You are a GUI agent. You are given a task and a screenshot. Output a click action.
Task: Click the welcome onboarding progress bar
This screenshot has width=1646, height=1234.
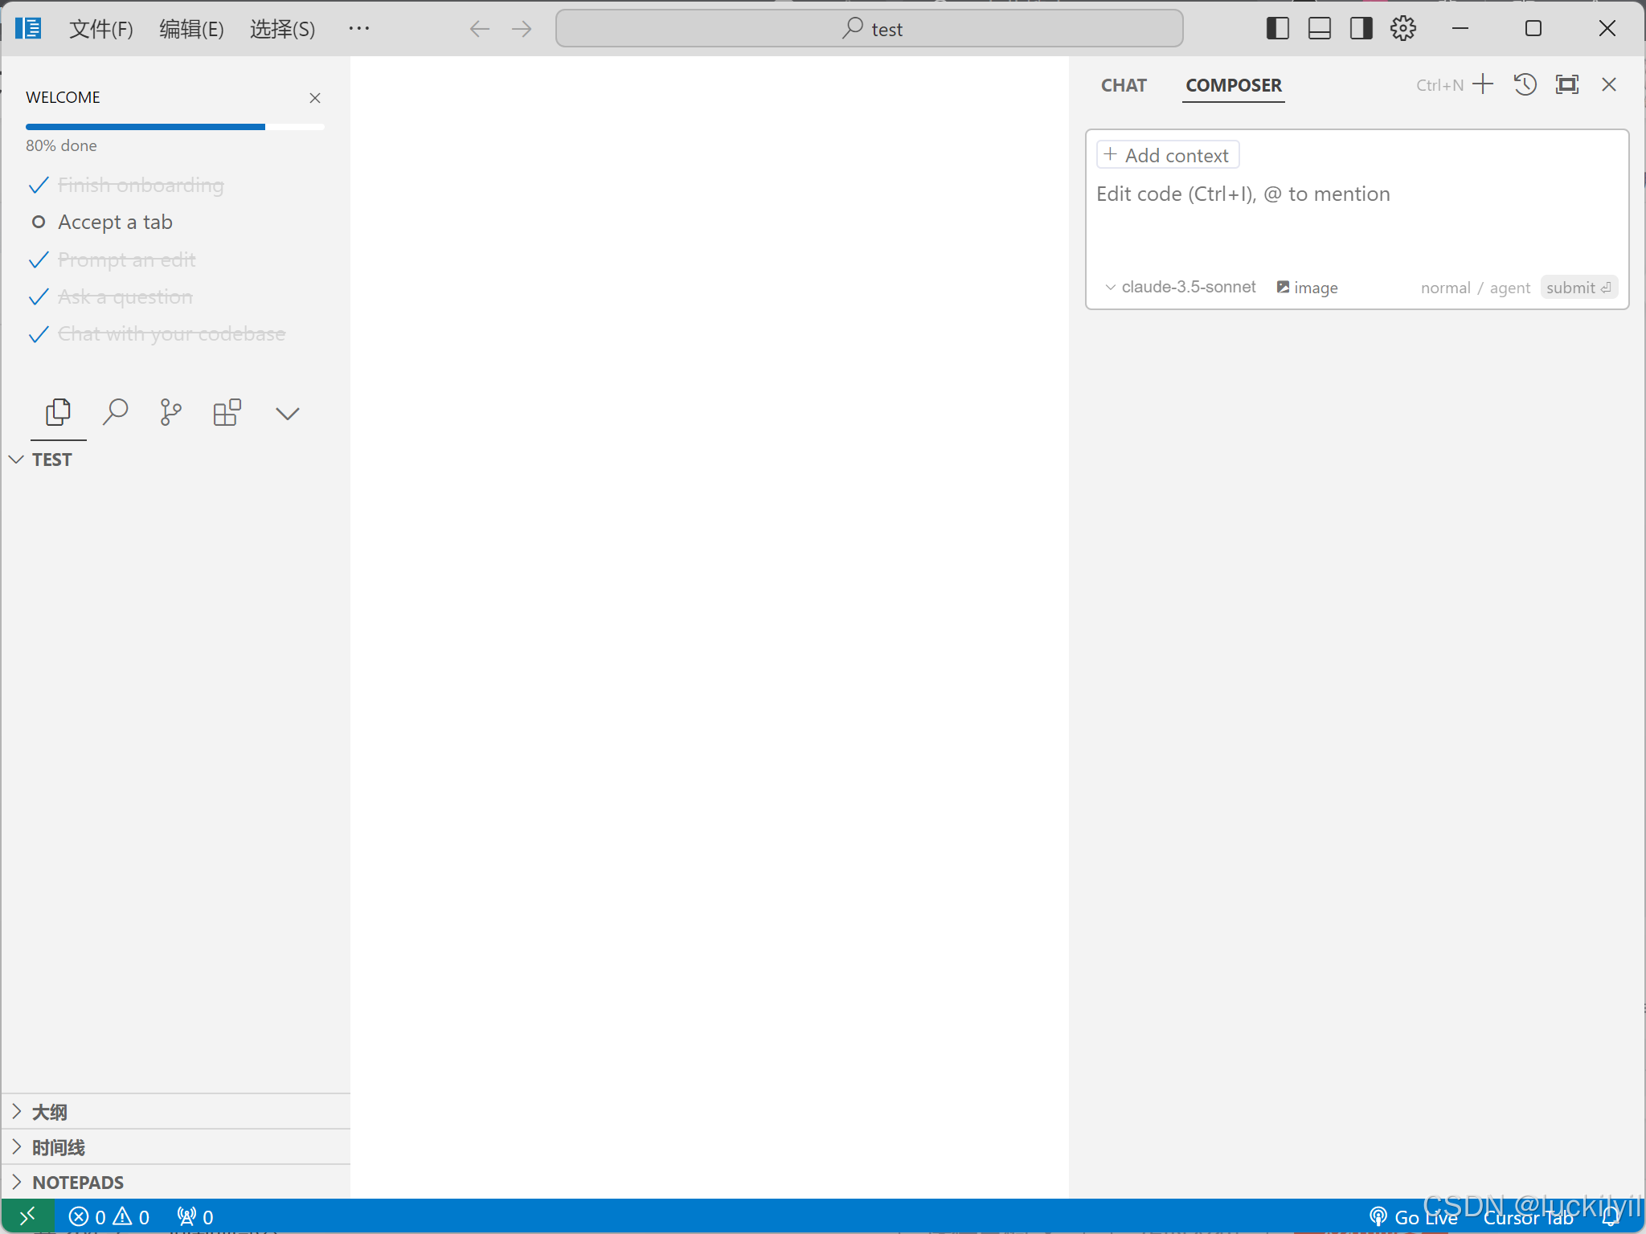(174, 127)
